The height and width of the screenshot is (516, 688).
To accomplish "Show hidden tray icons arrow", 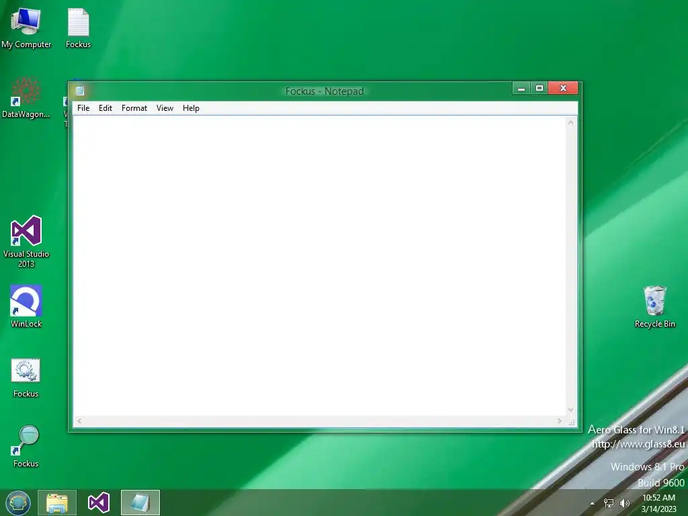I will coord(593,503).
